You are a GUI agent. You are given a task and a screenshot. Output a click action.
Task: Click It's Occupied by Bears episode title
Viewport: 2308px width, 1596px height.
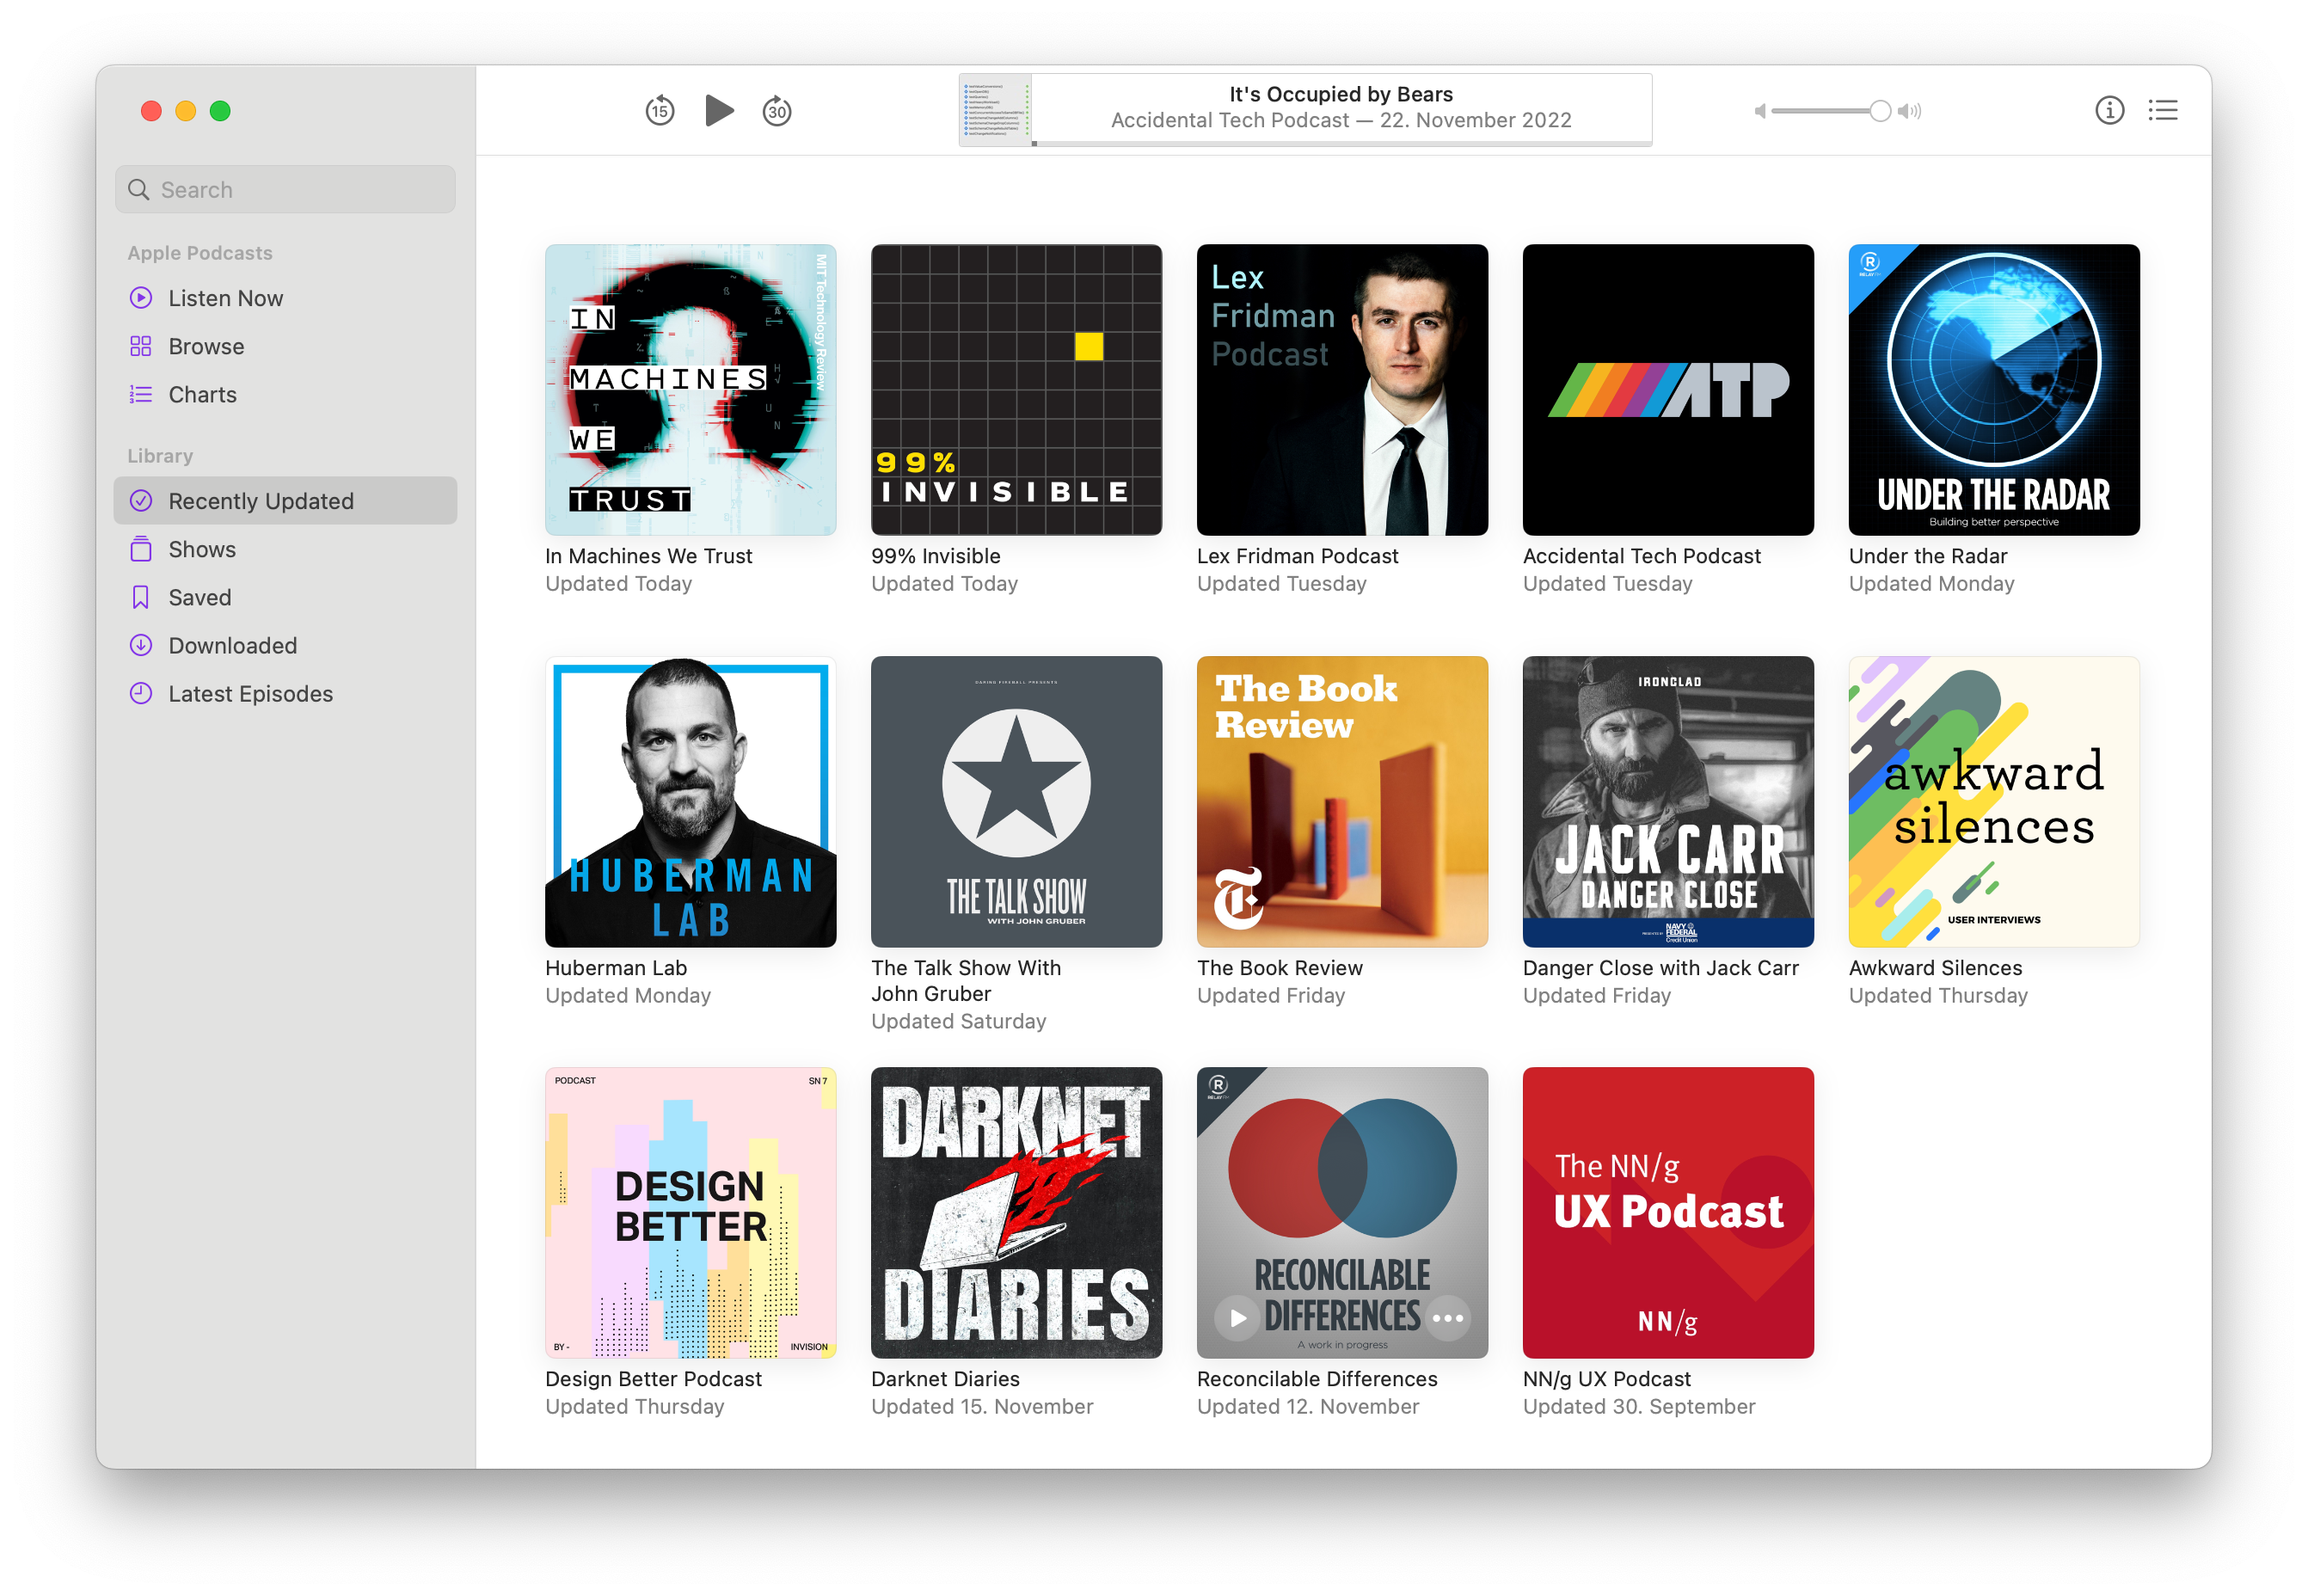tap(1341, 94)
